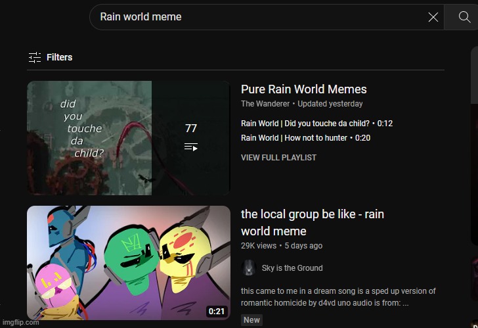Viewport: 478px width, 328px height.
Task: Click the playlist play-all icon under 77
Action: (191, 147)
